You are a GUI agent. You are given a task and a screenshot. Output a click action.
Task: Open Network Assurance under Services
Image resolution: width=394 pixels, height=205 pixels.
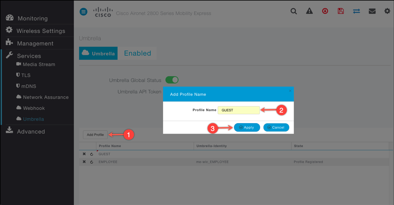pyautogui.click(x=45, y=97)
